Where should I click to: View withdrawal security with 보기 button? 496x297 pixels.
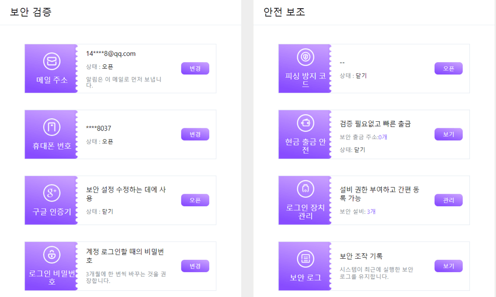point(448,134)
